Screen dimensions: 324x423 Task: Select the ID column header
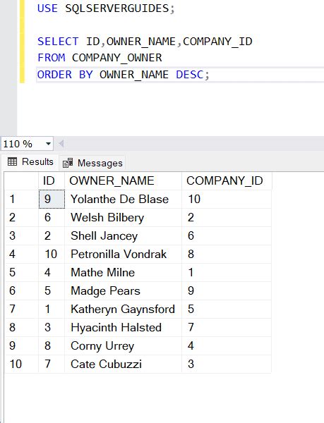pyautogui.click(x=52, y=180)
